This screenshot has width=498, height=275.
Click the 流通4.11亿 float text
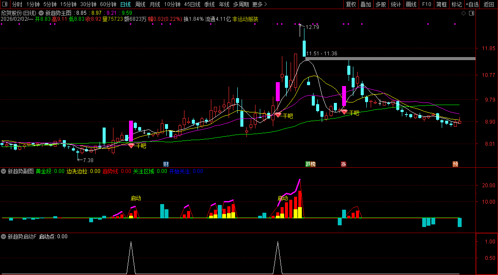(x=218, y=19)
